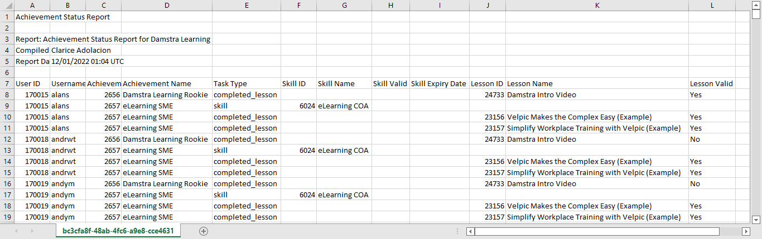Select row 12 header
Image resolution: width=762 pixels, height=239 pixels.
(x=7, y=139)
